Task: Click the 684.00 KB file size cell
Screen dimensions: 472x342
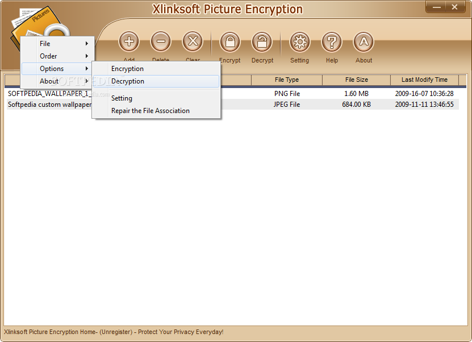Action: coord(356,105)
